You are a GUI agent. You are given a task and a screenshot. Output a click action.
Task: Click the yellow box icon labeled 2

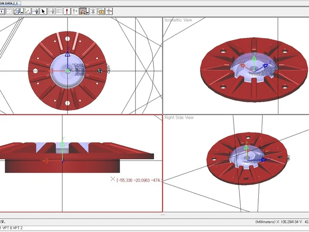(x=101, y=11)
